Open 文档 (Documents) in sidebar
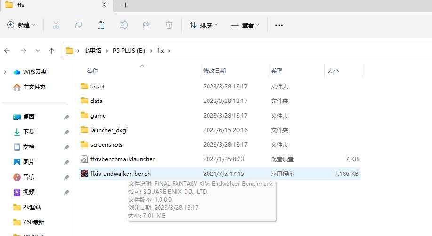Screen dimensions: 432x236 (x=29, y=147)
